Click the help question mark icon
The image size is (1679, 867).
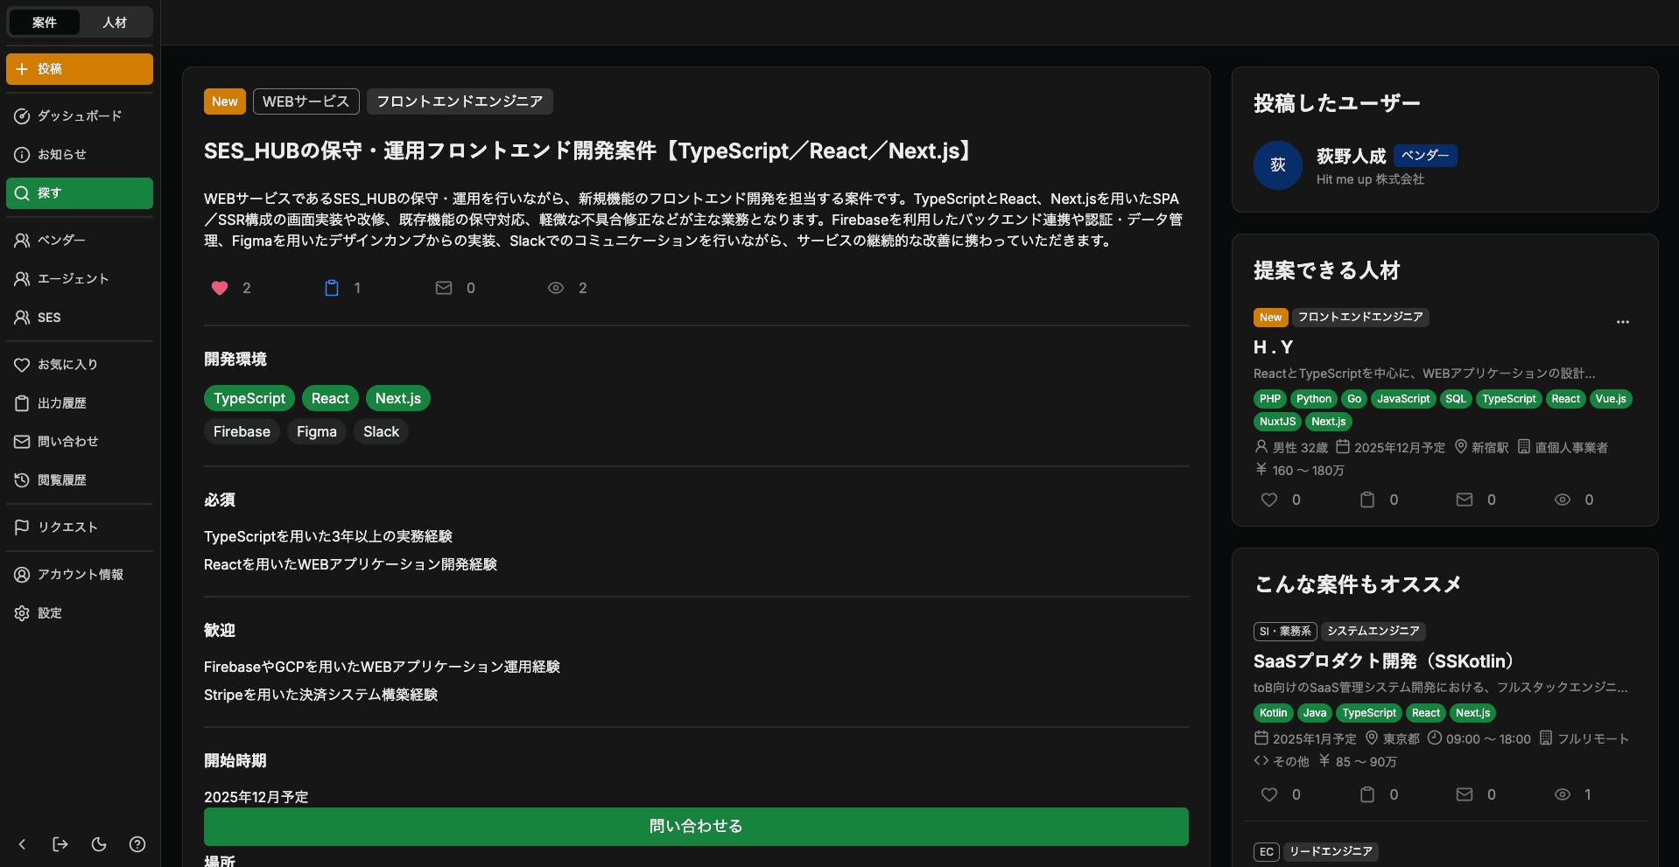[137, 844]
